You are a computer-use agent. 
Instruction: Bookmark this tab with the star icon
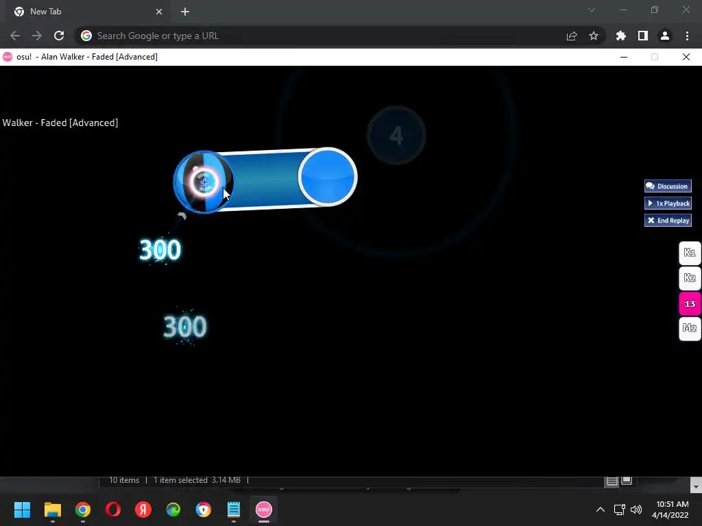point(593,36)
